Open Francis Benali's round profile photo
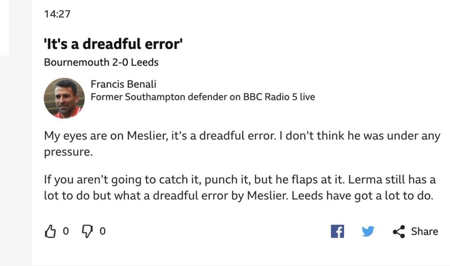This screenshot has width=450, height=266. (64, 98)
